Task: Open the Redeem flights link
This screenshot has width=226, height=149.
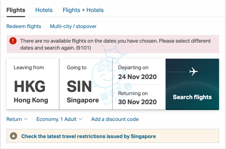Action: click(24, 26)
